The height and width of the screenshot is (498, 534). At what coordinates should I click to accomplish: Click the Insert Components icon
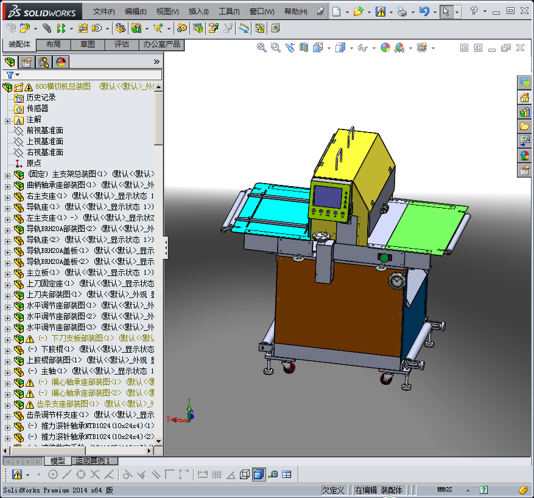pos(24,28)
